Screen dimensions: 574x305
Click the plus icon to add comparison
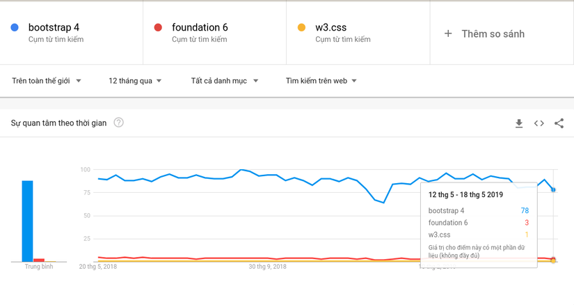pyautogui.click(x=448, y=33)
